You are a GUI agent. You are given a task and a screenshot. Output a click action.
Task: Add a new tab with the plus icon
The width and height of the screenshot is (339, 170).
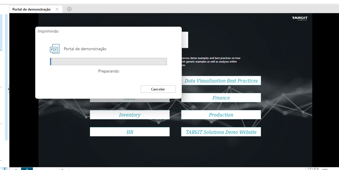pyautogui.click(x=69, y=9)
